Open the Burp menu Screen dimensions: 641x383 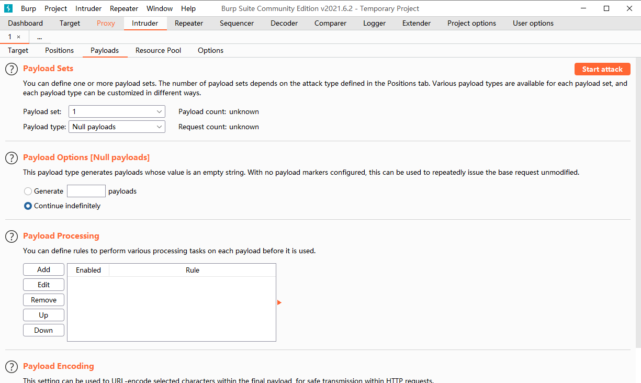(28, 8)
